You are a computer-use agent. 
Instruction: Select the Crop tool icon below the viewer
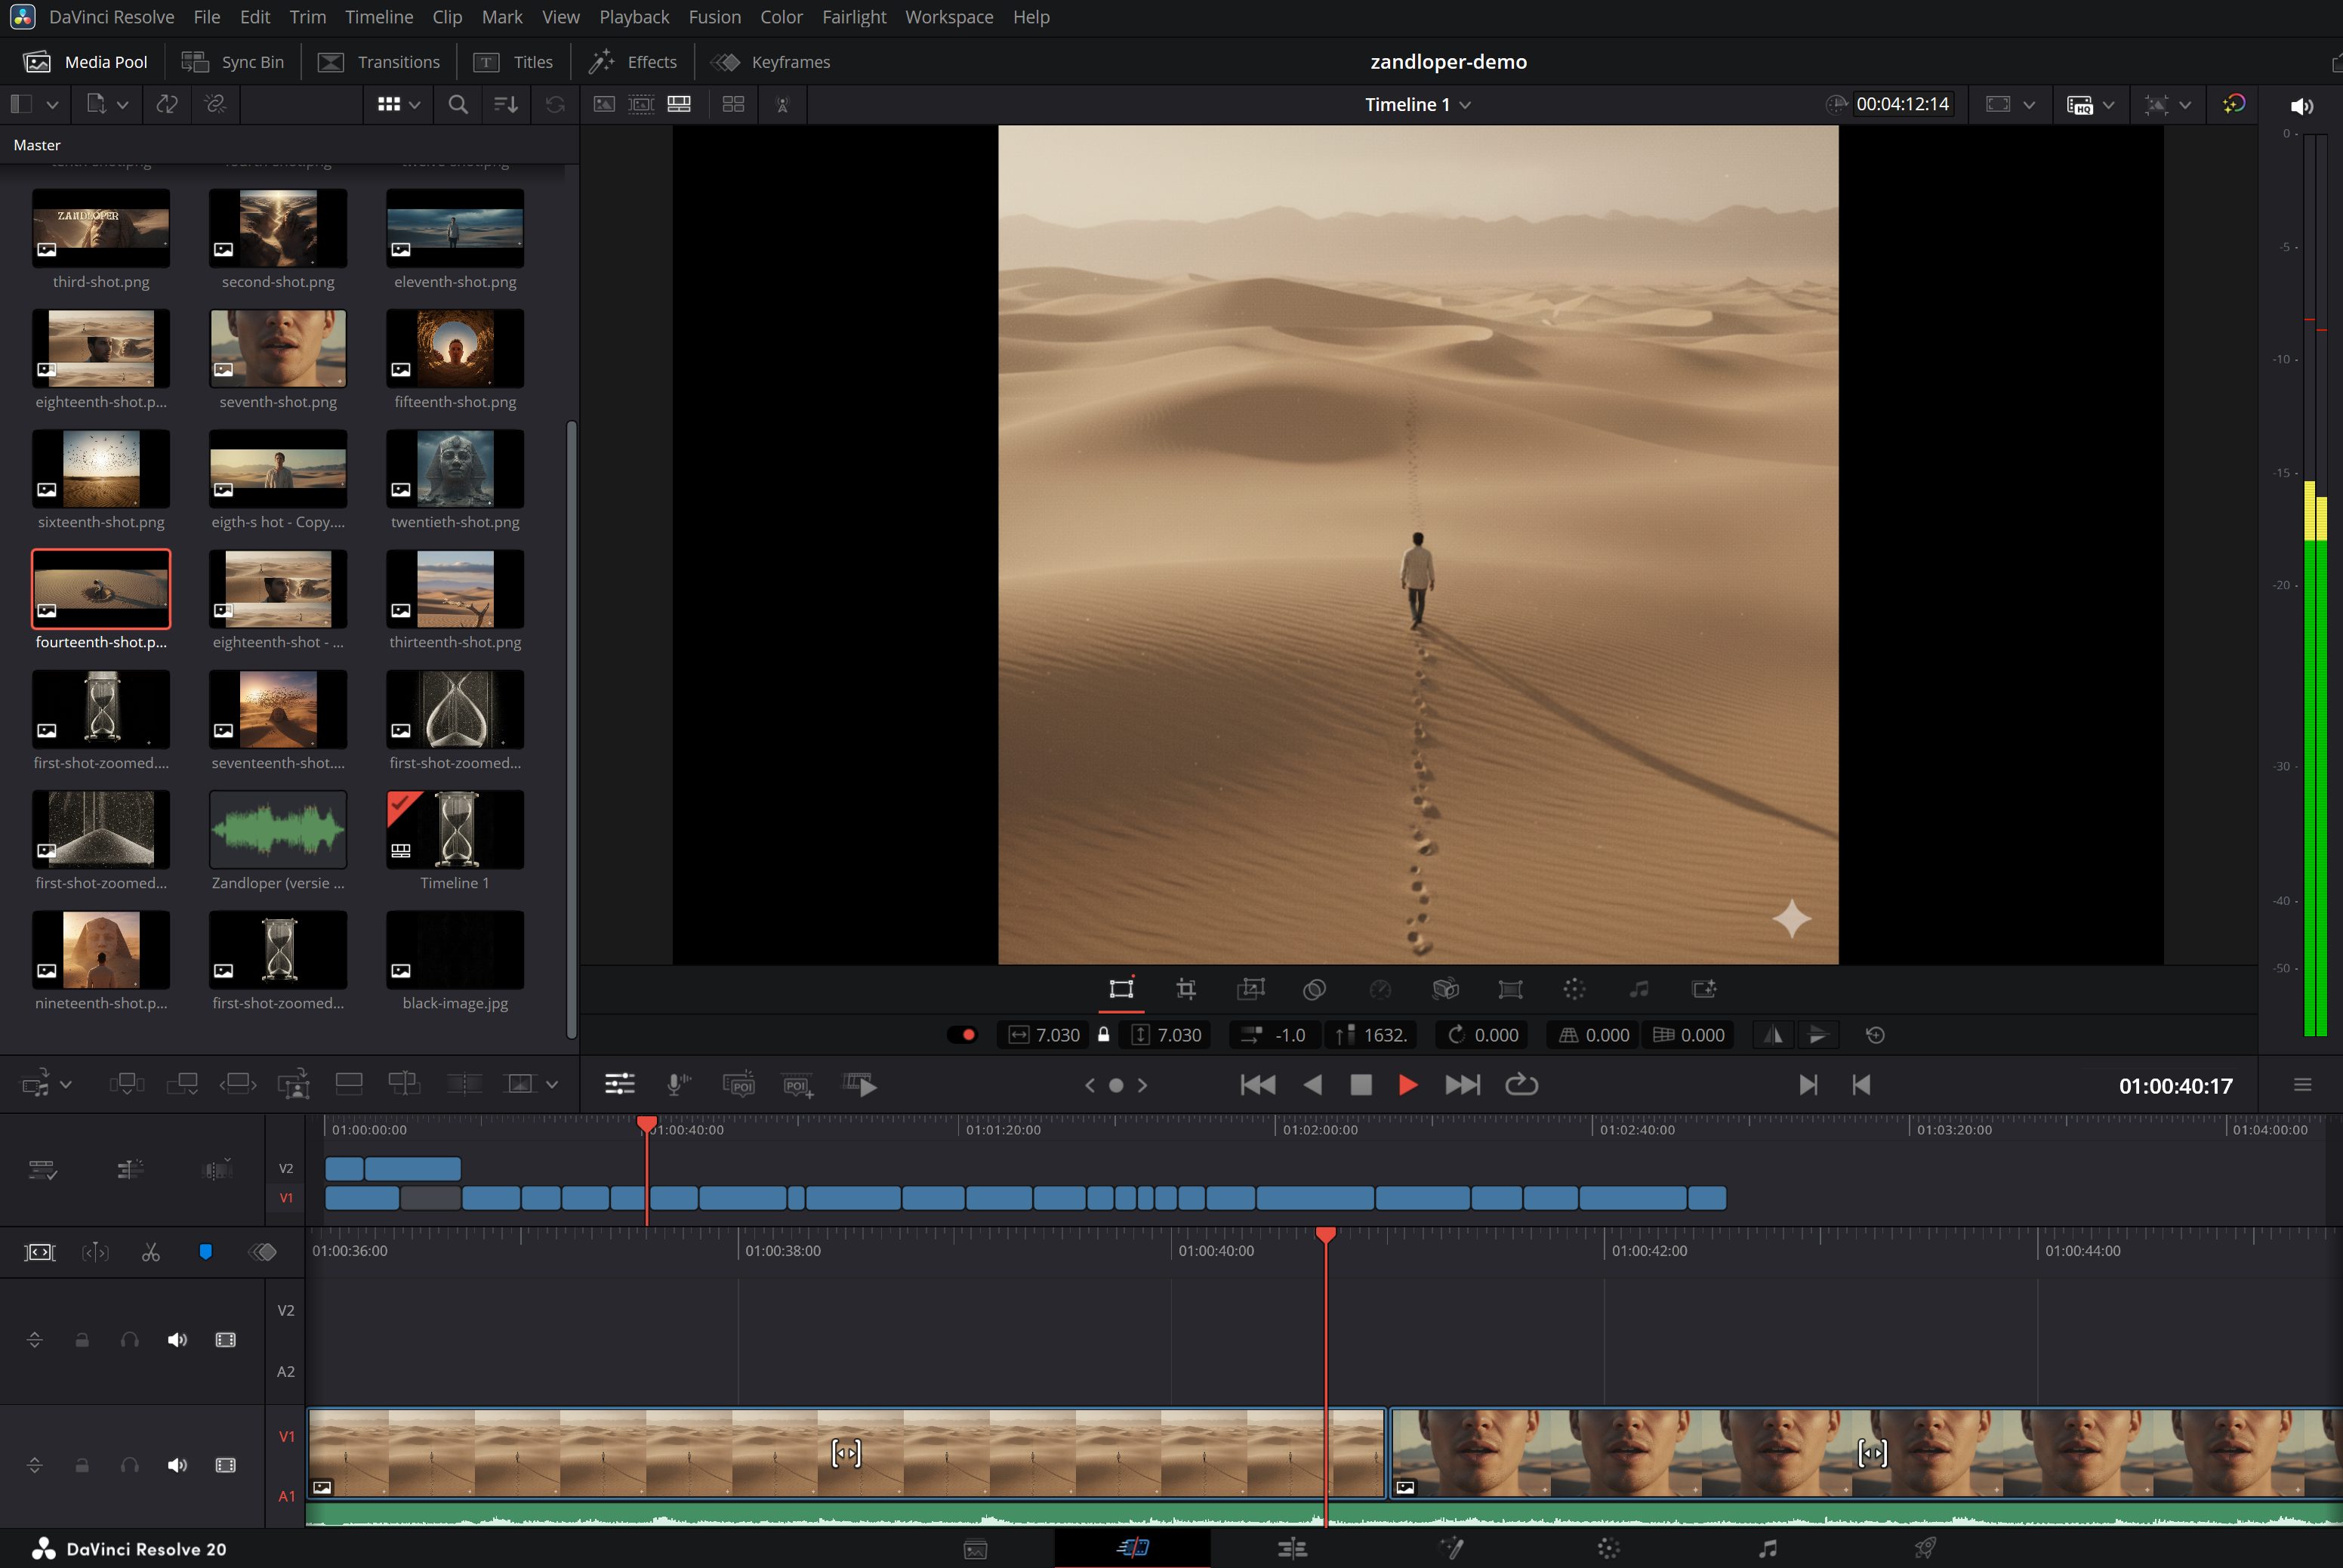1185,989
